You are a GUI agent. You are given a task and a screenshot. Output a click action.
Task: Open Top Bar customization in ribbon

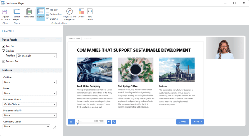[52, 10]
